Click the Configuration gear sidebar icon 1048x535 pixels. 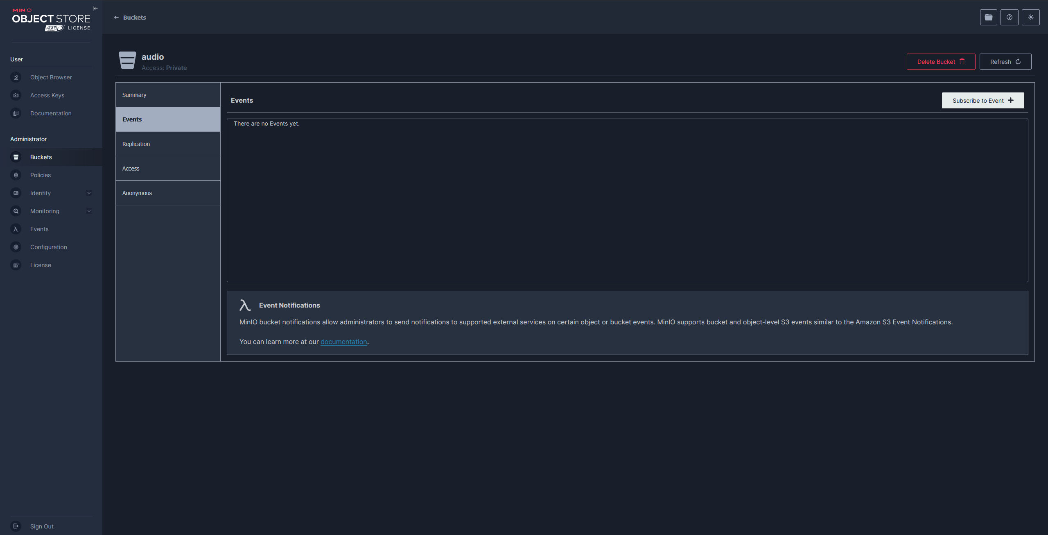(16, 247)
